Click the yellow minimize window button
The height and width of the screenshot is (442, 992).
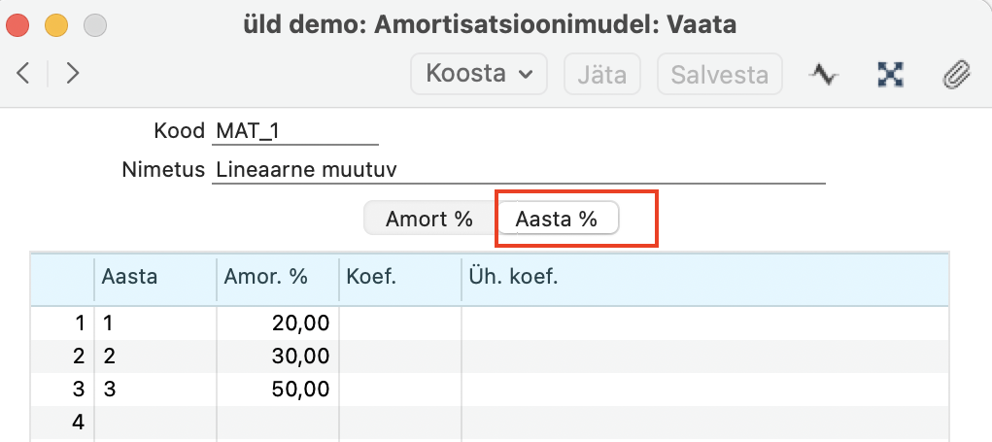tap(56, 23)
